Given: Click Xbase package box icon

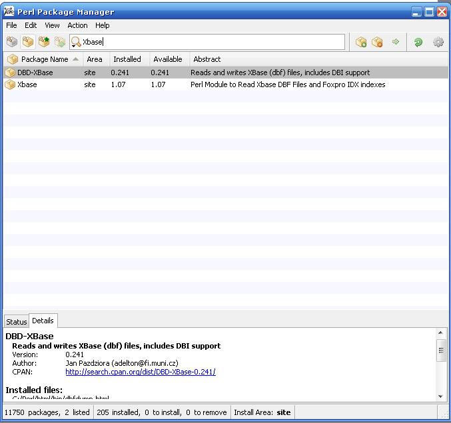Looking at the screenshot, I should [x=10, y=84].
